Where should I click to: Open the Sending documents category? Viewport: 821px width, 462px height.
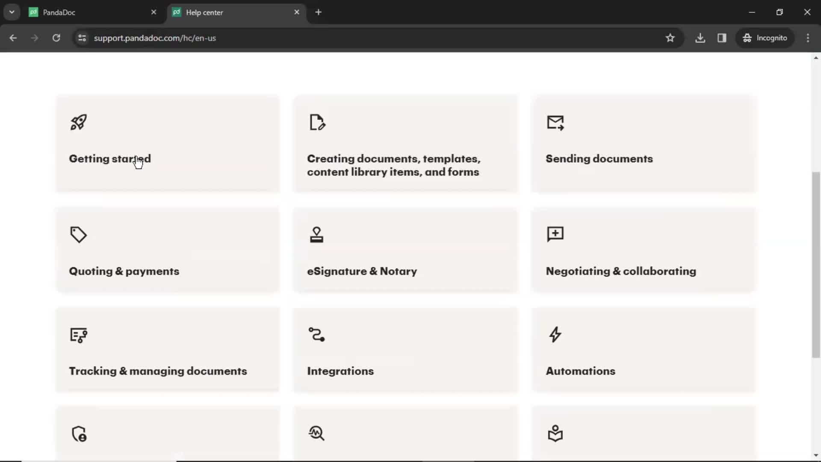pyautogui.click(x=644, y=144)
